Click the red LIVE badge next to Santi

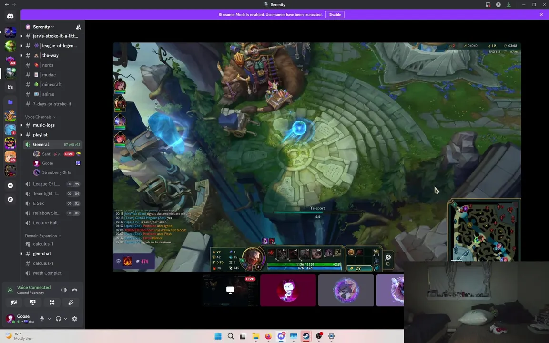point(69,154)
